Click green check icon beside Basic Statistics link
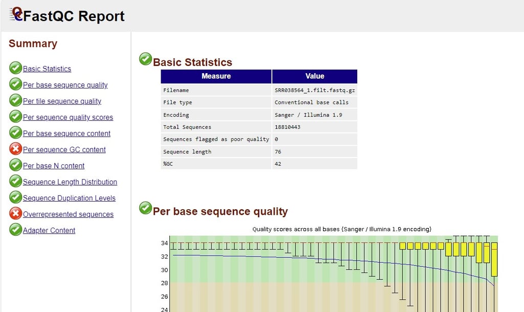524x312 pixels. point(15,68)
